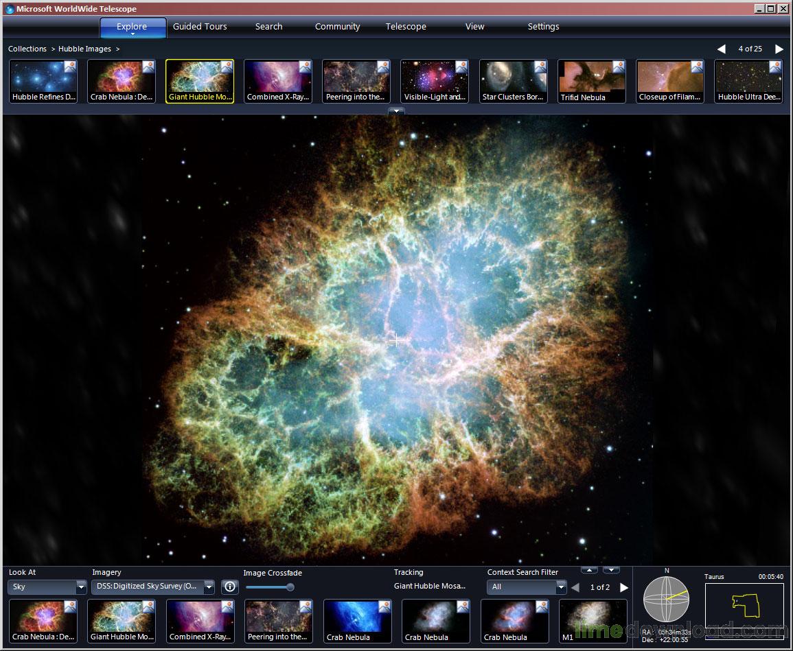
Task: Click previous arrow in context search results
Action: (575, 587)
